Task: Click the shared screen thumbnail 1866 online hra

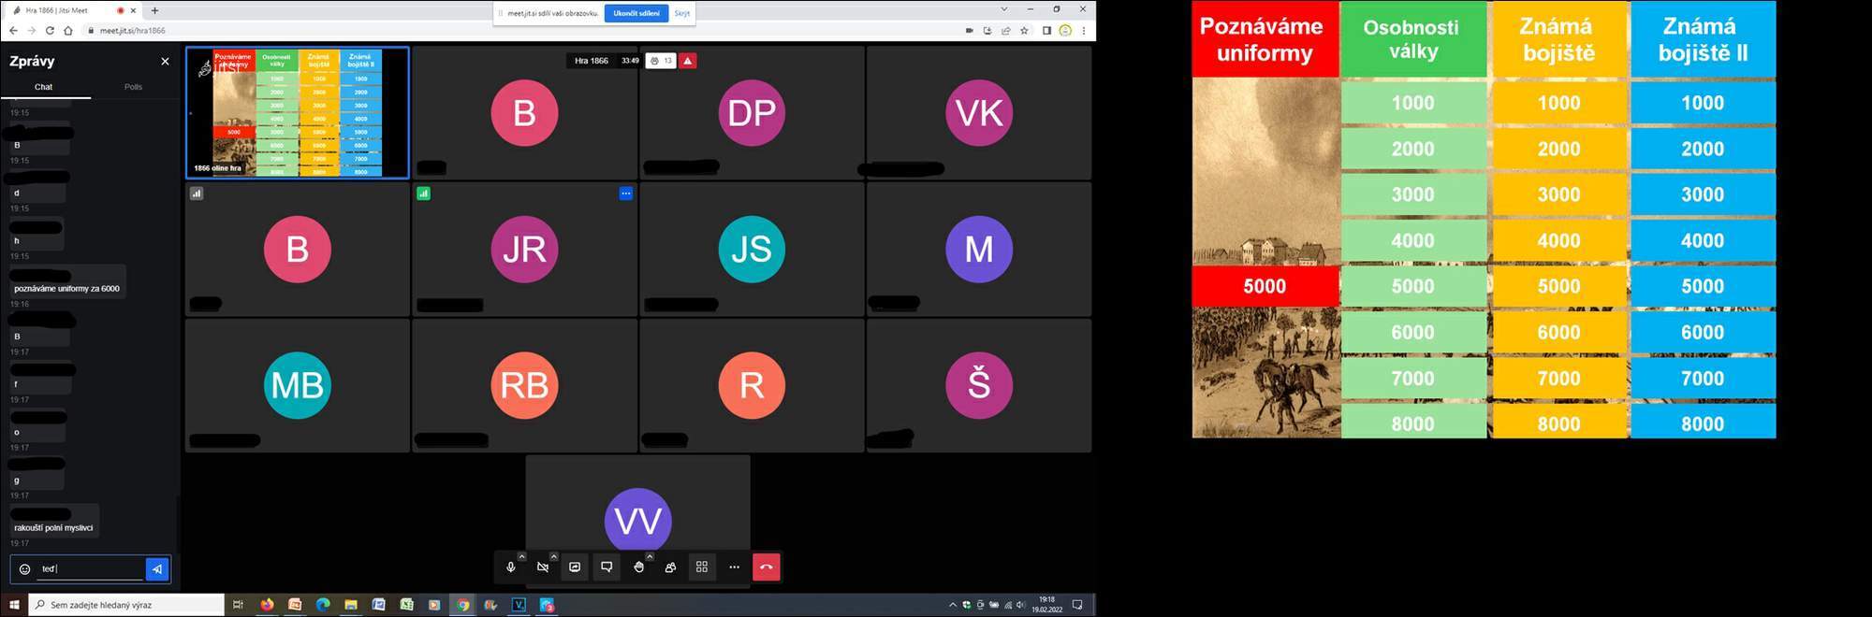Action: click(x=298, y=112)
